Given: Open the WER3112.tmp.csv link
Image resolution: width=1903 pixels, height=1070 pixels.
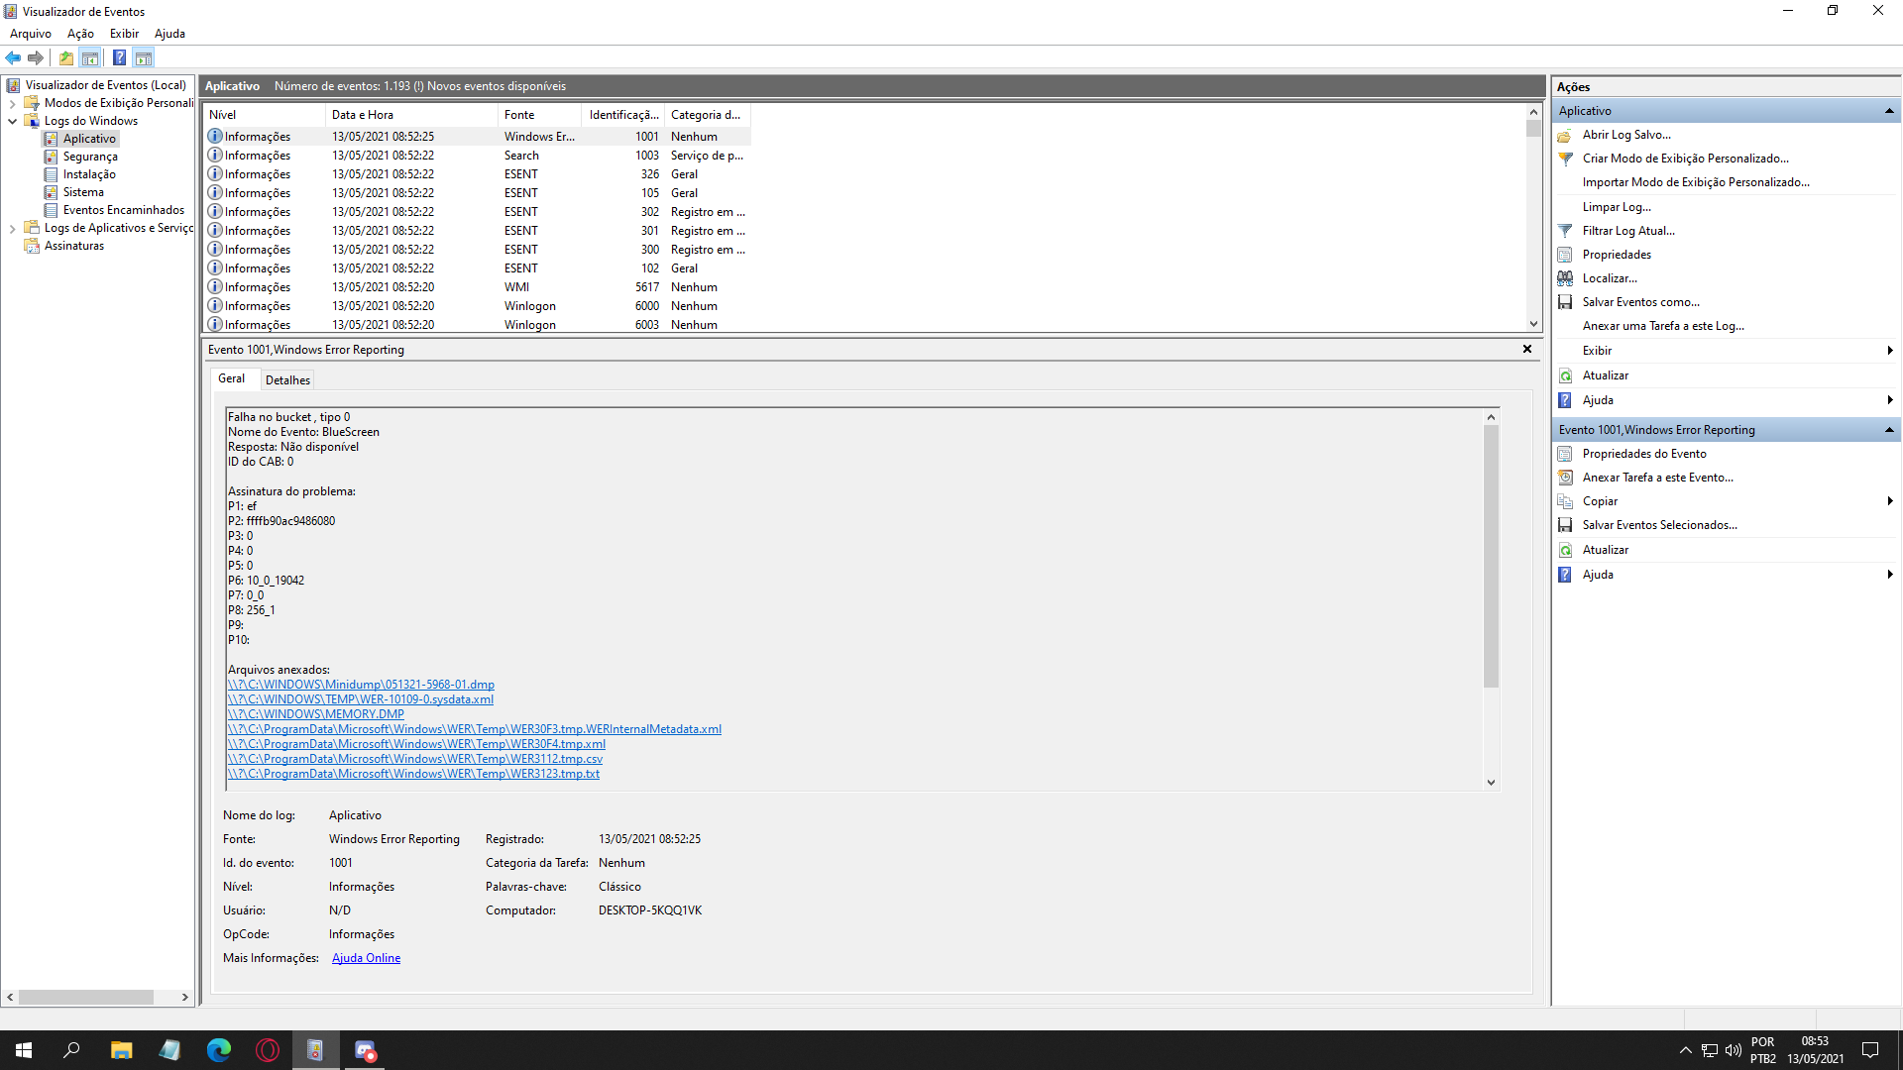Looking at the screenshot, I should coord(414,759).
